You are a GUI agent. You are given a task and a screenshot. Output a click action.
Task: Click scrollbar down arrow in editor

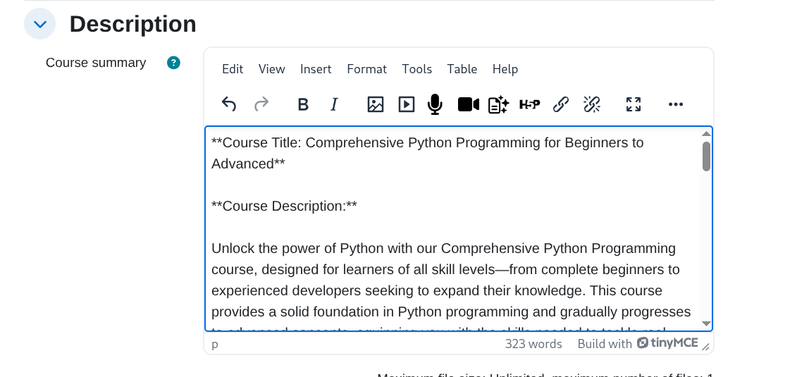pos(706,323)
